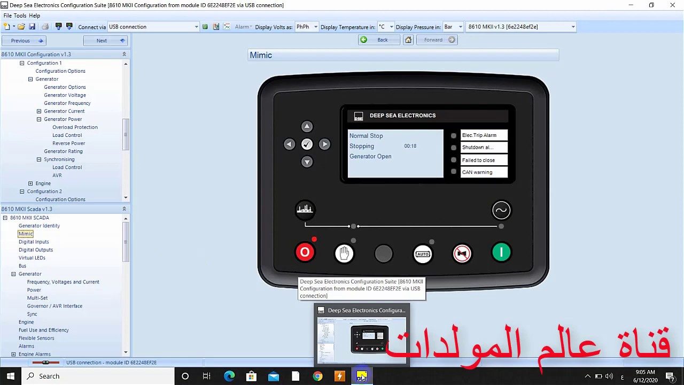684x385 pixels.
Task: Open a configuration file with folder icon
Action: [x=21, y=27]
